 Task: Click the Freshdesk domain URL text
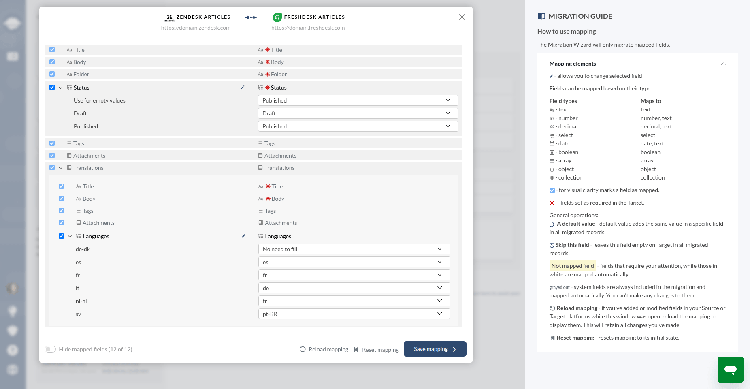coord(308,28)
